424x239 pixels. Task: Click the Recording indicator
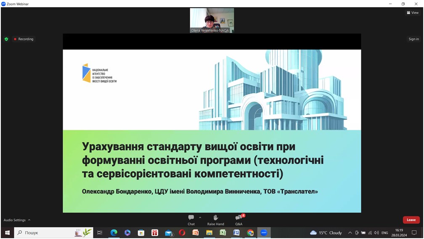[24, 39]
